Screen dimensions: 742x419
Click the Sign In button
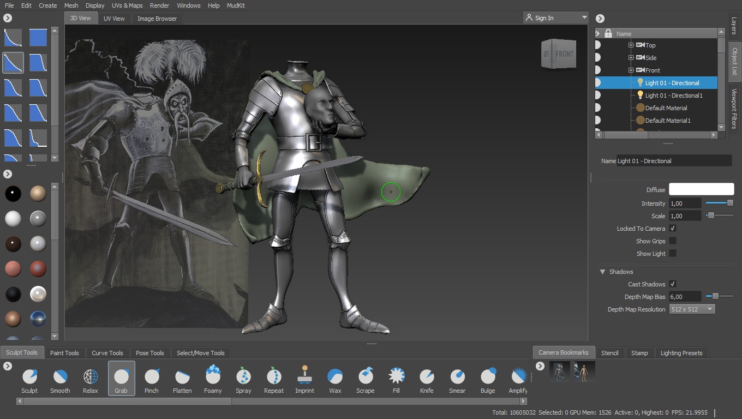pyautogui.click(x=543, y=17)
